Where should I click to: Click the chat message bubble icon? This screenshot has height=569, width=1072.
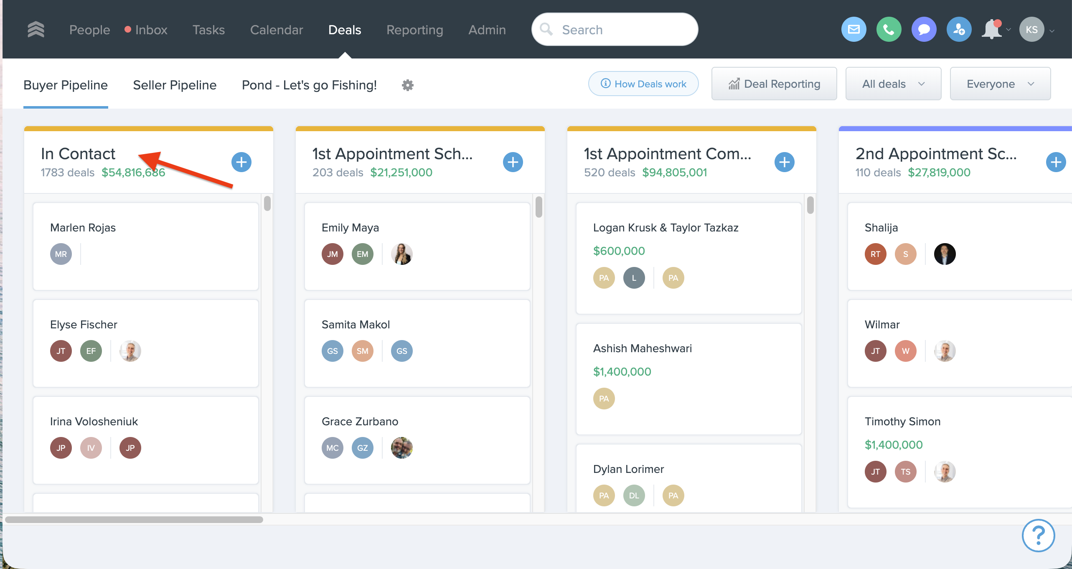(924, 30)
